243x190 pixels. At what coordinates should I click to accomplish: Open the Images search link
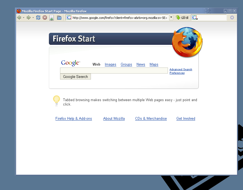click(111, 65)
